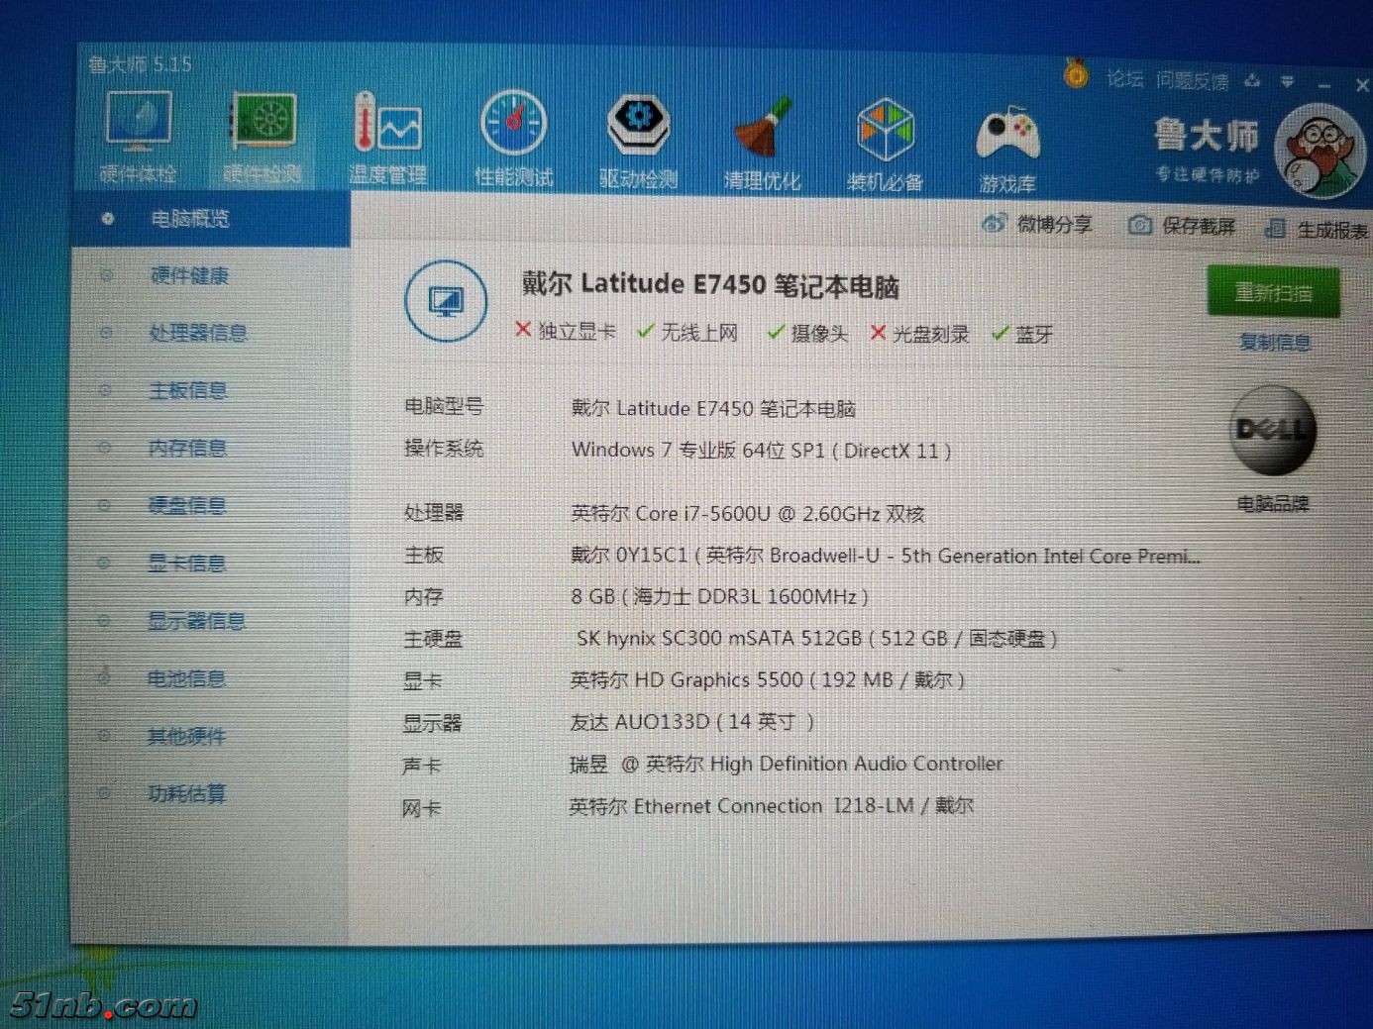This screenshot has width=1373, height=1029.
Task: Click the gold medal icon in title bar
Action: [1076, 74]
